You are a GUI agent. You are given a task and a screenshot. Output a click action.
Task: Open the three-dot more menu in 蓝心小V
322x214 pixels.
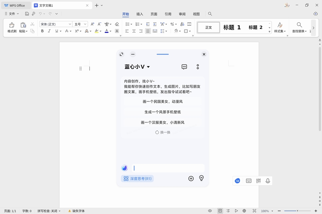[x=198, y=67]
